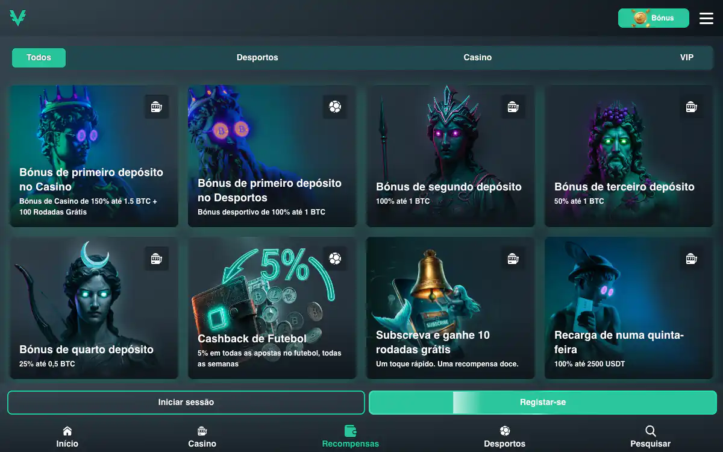723x452 pixels.
Task: Click slot icon on third deposit bonus card
Action: [x=692, y=107]
